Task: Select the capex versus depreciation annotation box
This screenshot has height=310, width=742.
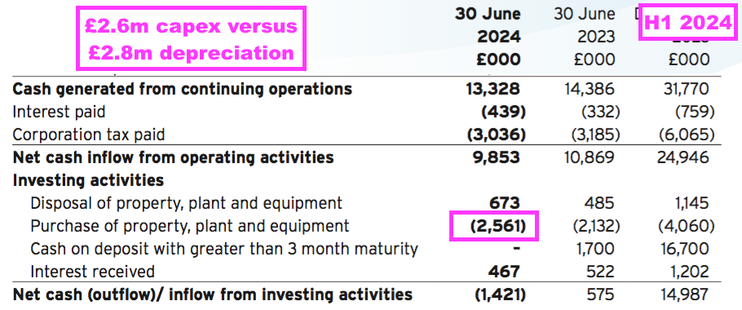Action: tap(191, 39)
